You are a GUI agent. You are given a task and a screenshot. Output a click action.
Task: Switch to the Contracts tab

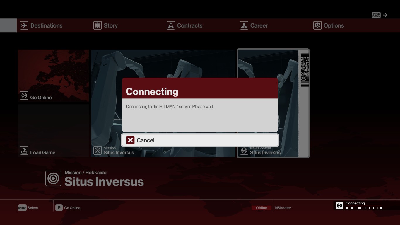[x=189, y=25]
